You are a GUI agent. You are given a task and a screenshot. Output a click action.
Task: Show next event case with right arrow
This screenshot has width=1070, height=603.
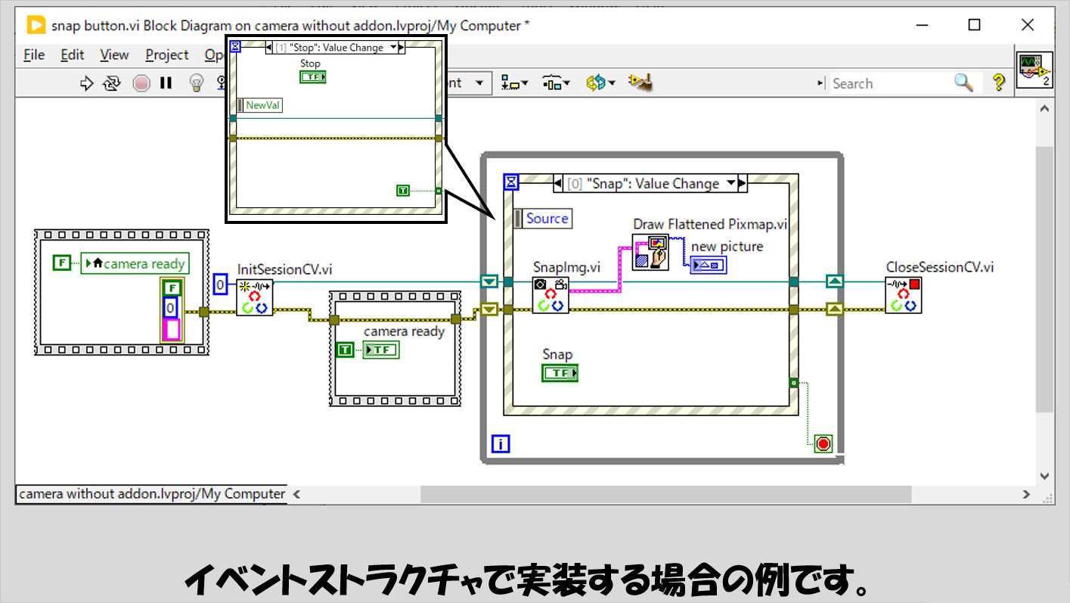(742, 183)
